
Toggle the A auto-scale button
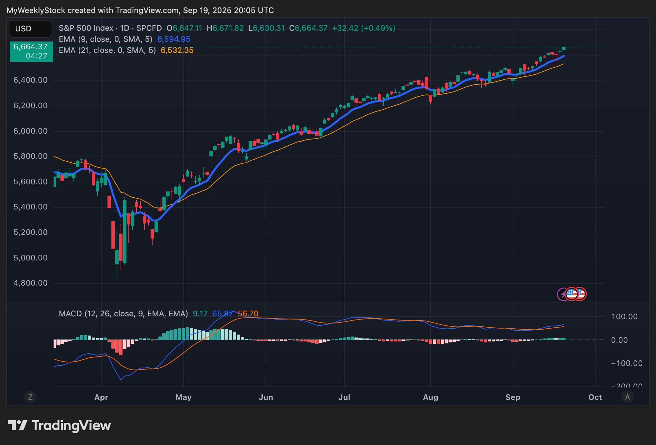pos(627,397)
